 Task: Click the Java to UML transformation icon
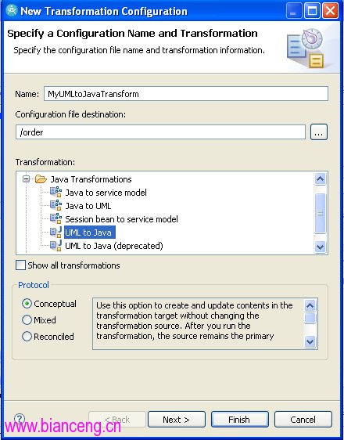(x=56, y=205)
